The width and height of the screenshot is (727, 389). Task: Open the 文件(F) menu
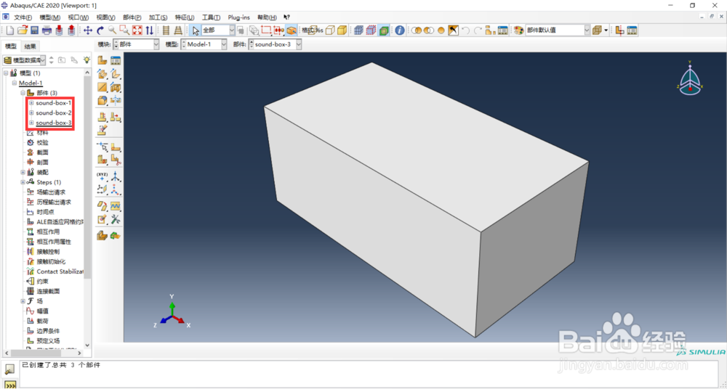[x=23, y=17]
